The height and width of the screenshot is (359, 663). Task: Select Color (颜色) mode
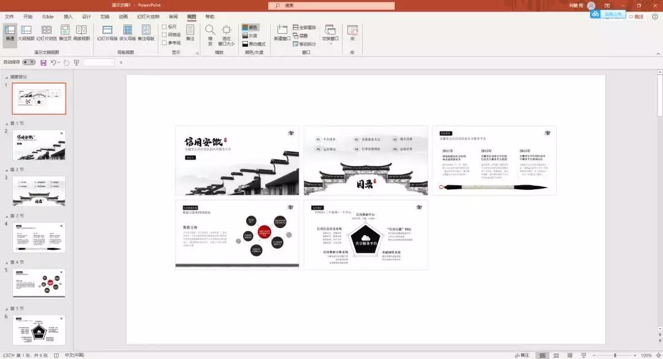point(250,27)
